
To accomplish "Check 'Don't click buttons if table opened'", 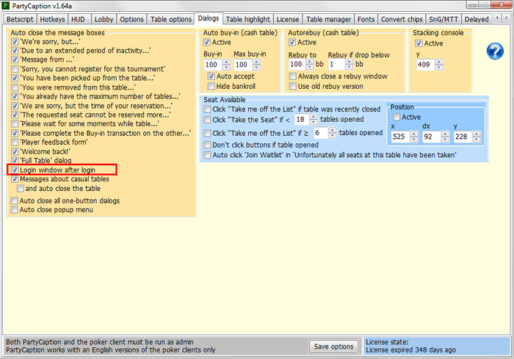I will coord(207,145).
